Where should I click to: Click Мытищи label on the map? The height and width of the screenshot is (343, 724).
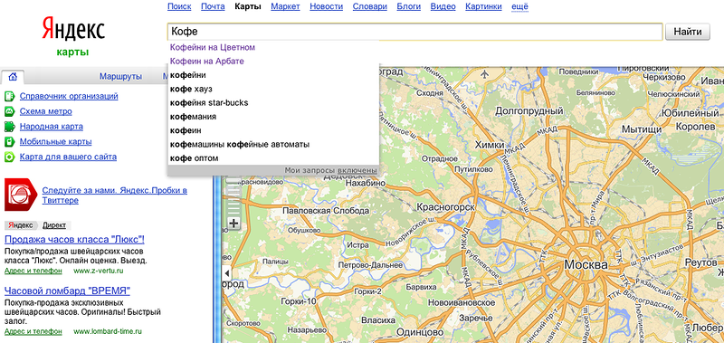[x=642, y=129]
